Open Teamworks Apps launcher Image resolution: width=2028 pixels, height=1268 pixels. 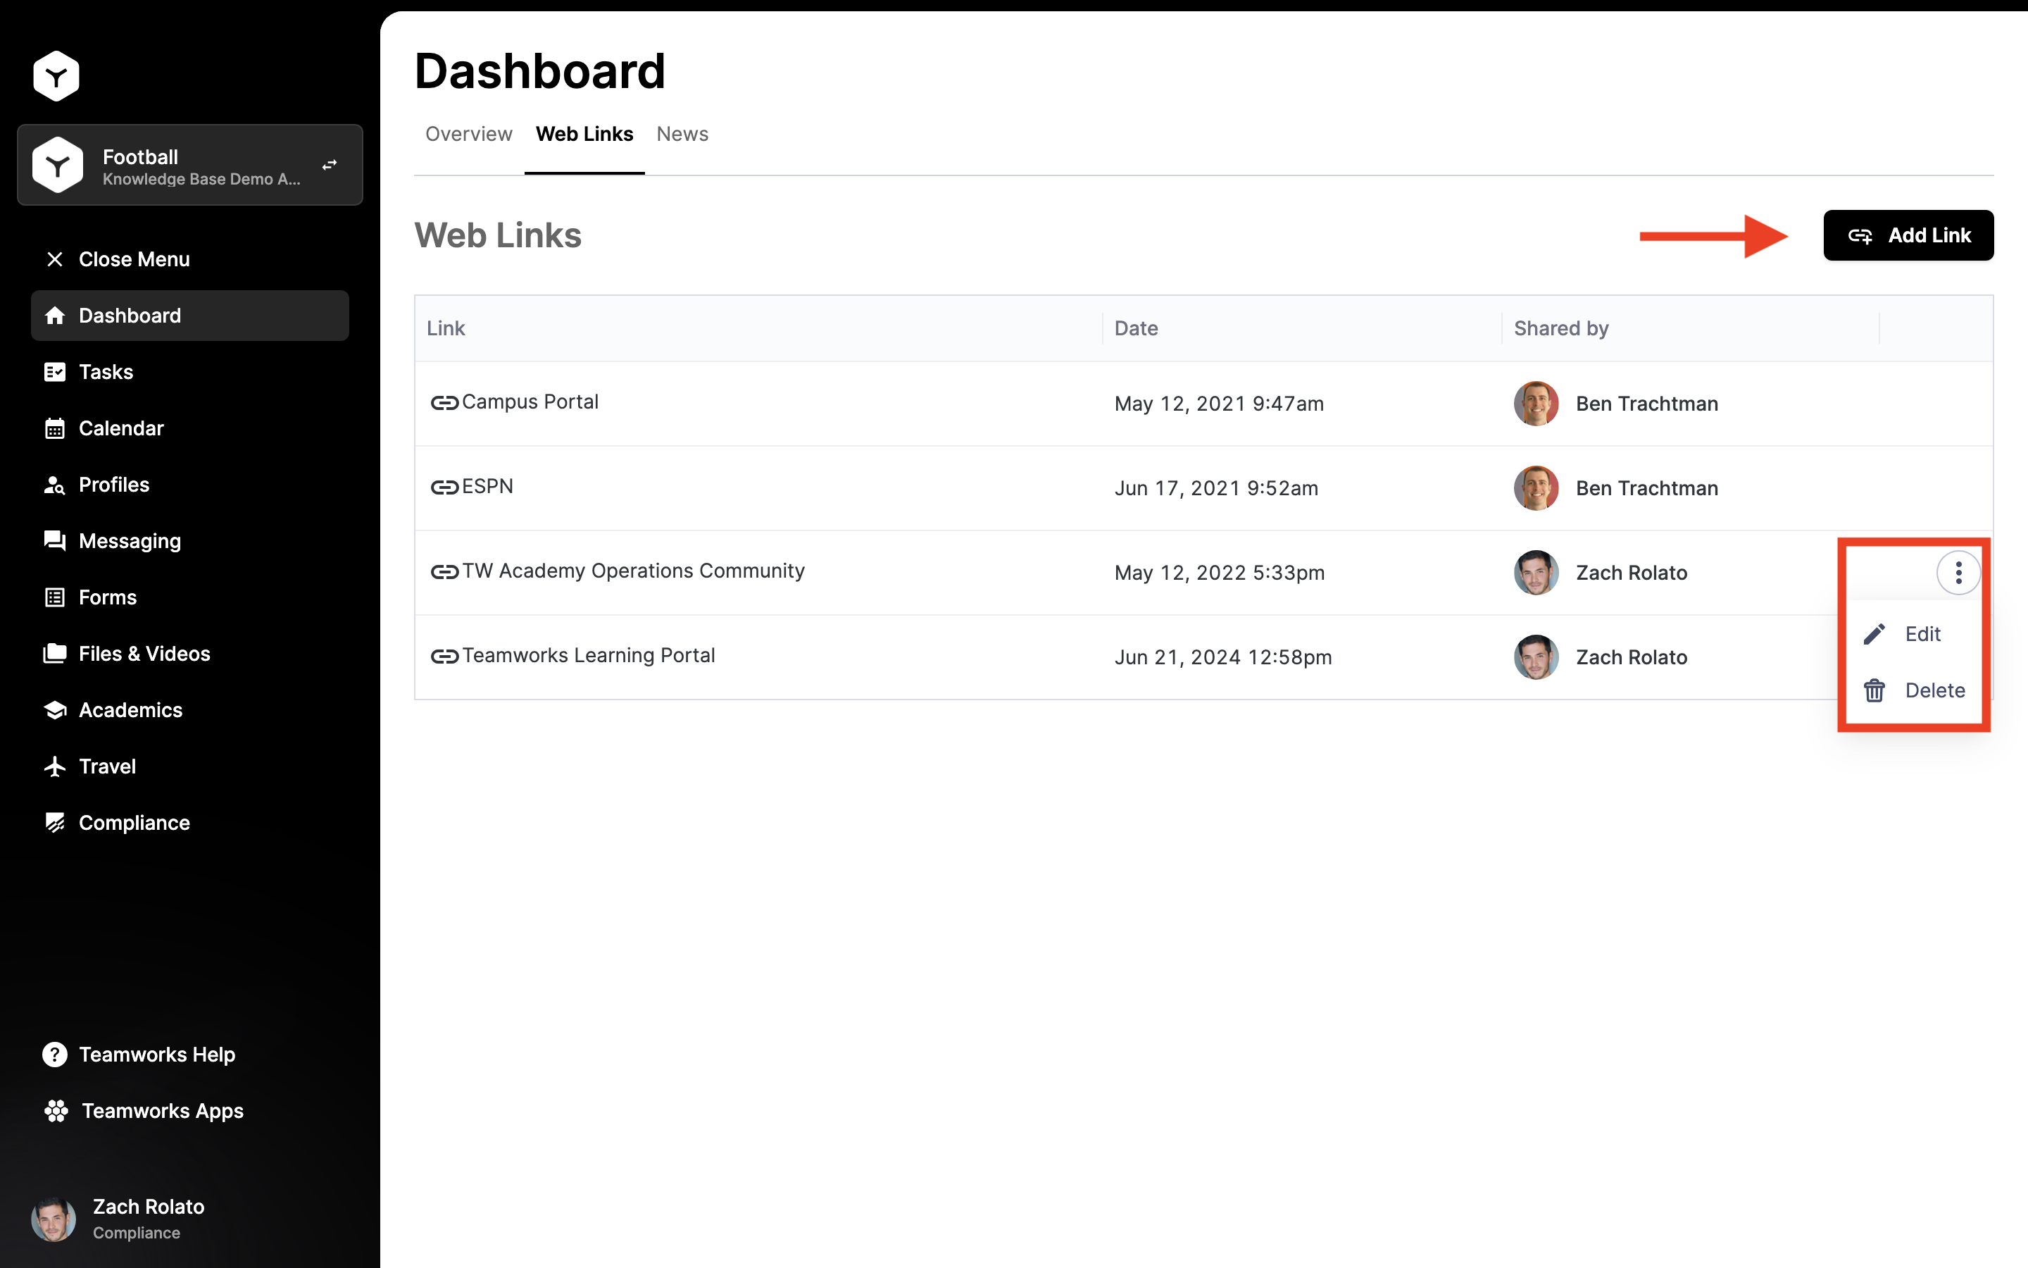click(x=162, y=1110)
